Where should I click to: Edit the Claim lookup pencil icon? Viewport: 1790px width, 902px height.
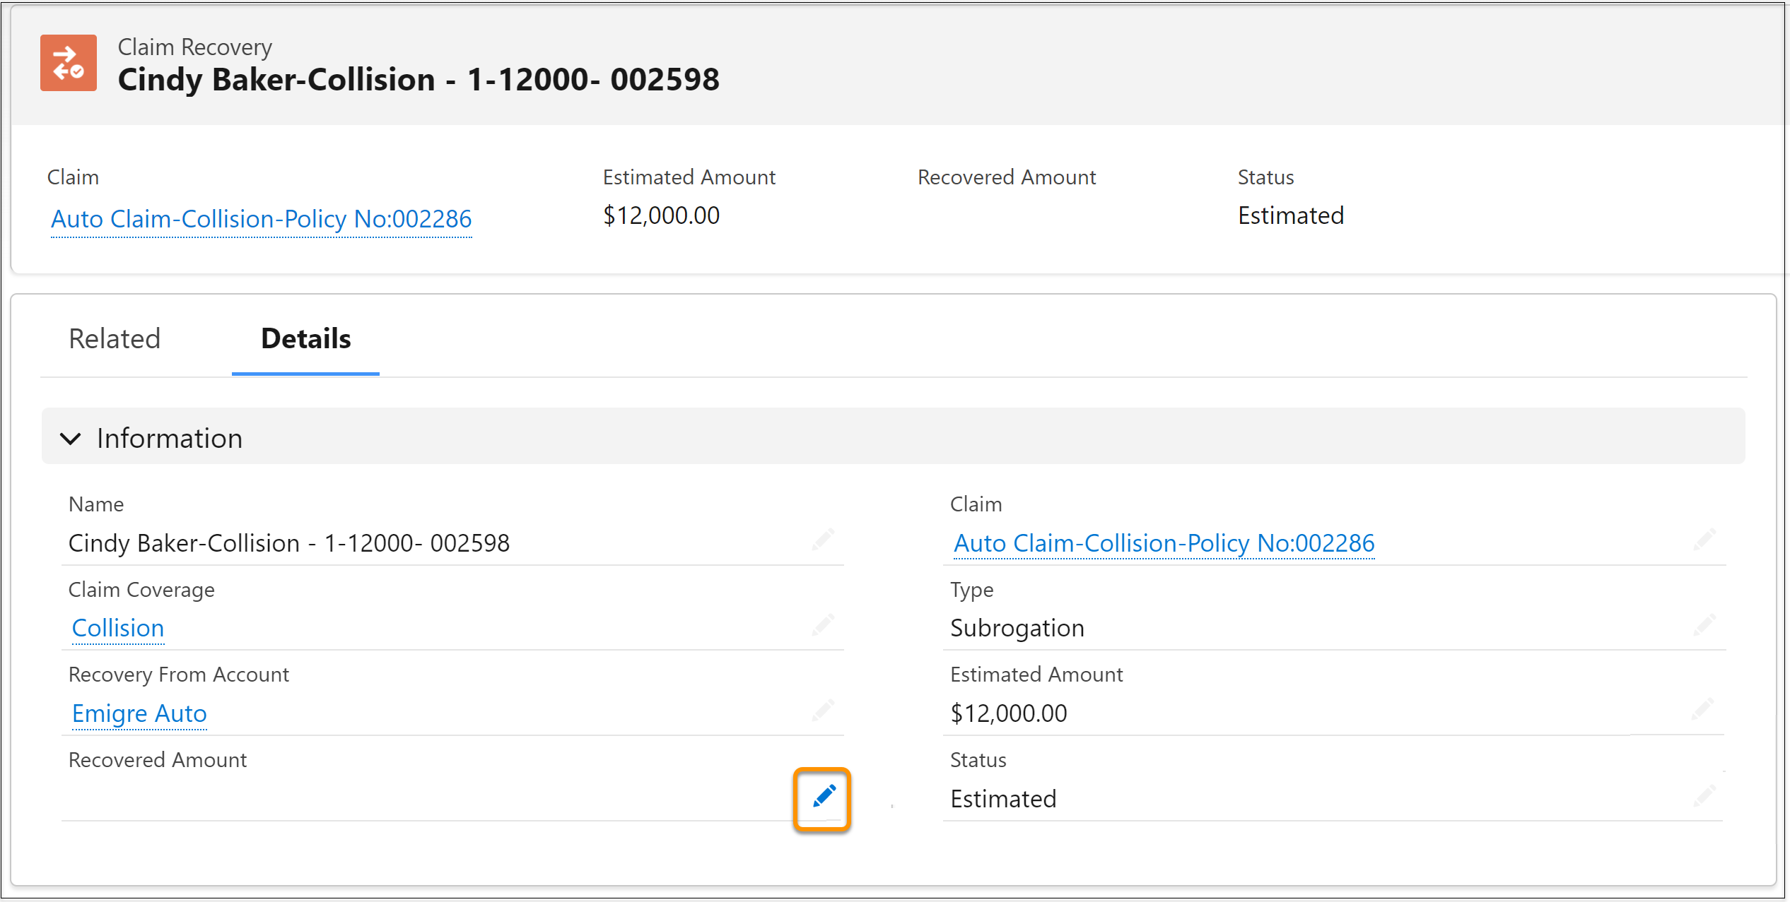(1704, 540)
